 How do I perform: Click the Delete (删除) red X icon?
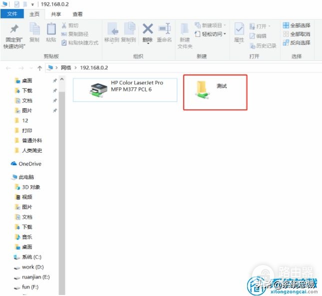148,29
